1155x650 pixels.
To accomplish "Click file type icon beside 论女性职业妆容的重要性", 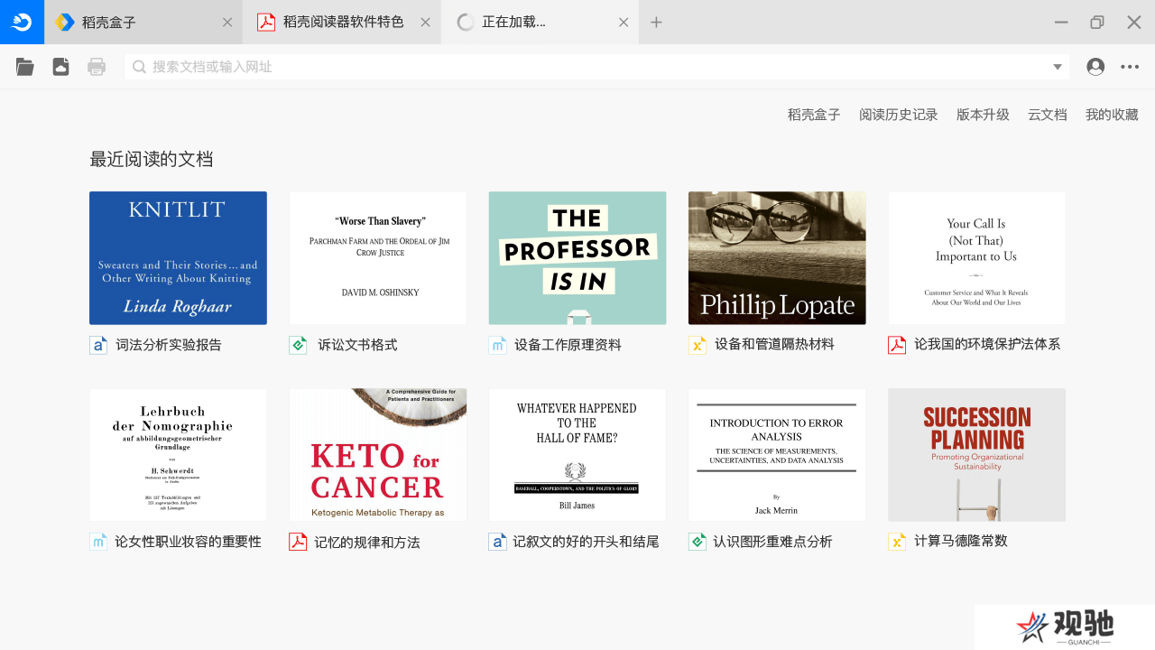I will tap(98, 542).
